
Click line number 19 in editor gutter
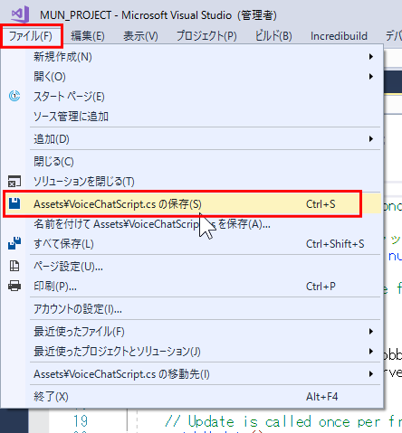click(81, 421)
